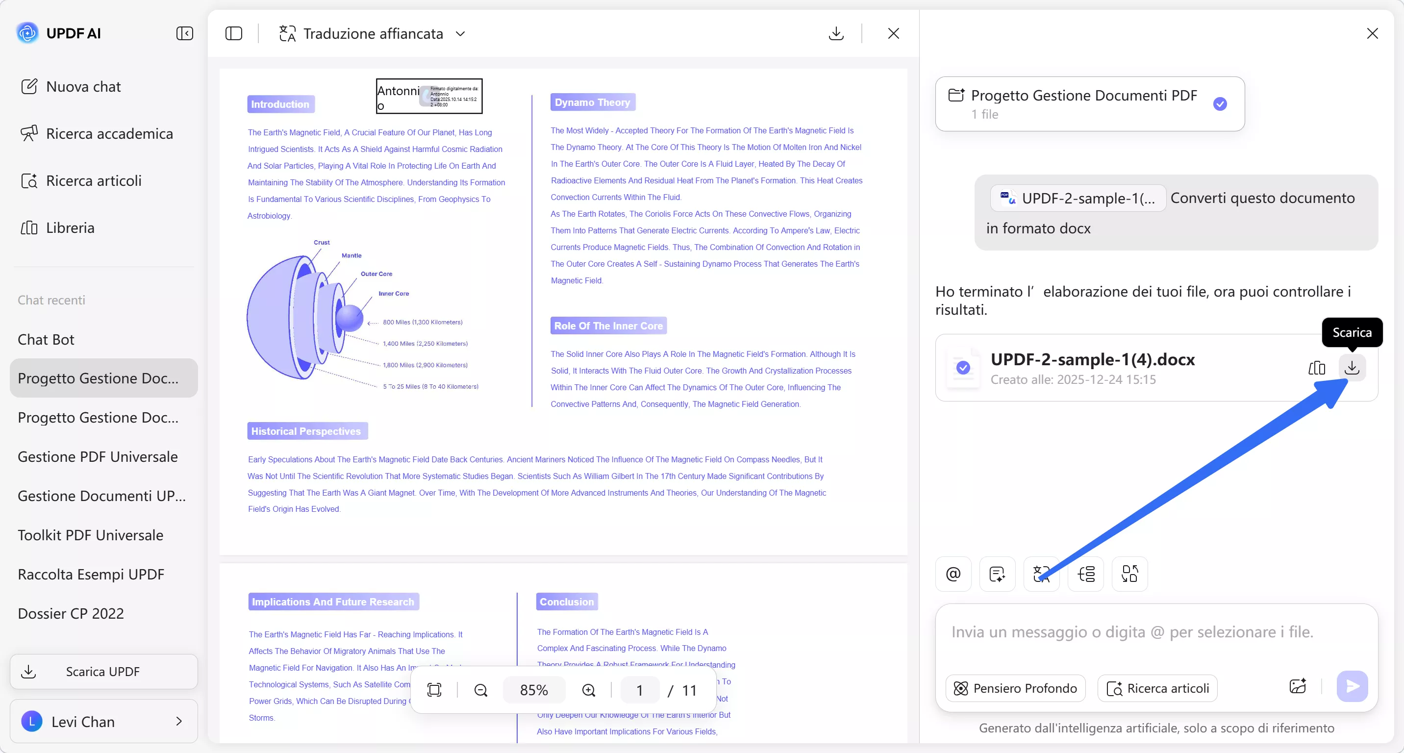1404x753 pixels.
Task: Click the image upload icon in the chat box
Action: point(1298,686)
